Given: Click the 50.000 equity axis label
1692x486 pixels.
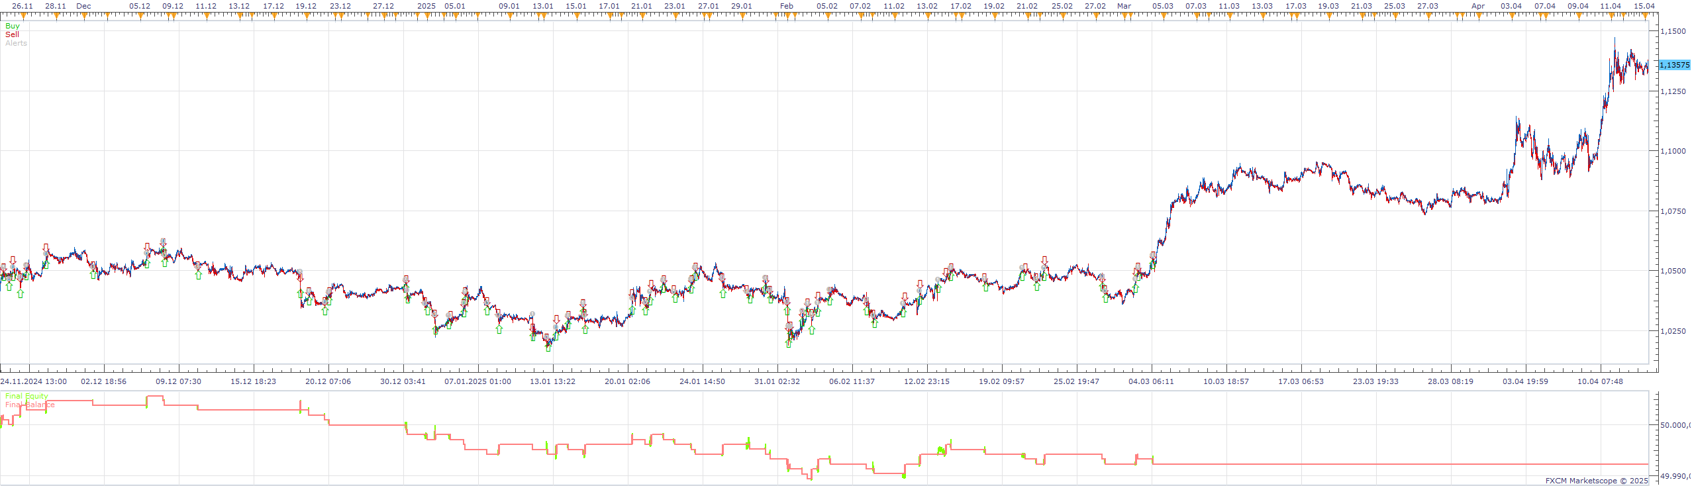Looking at the screenshot, I should pos(1675,425).
